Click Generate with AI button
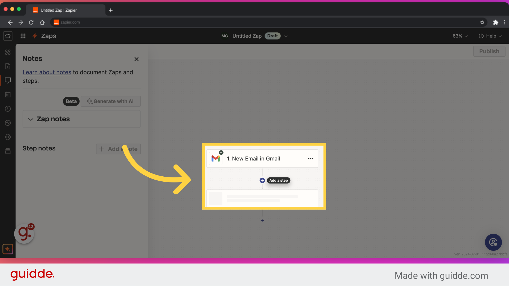The image size is (509, 286). click(111, 101)
